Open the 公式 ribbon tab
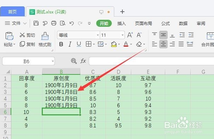Screen dimensions: 214x139 [166, 23]
